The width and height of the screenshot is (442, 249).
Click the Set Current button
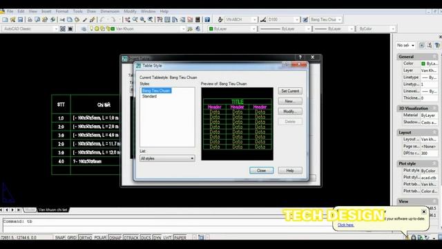click(290, 91)
